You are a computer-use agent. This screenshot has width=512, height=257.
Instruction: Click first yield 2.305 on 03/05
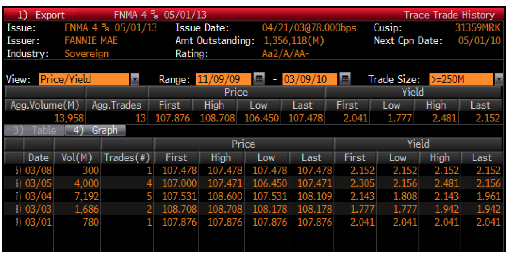coord(363,183)
